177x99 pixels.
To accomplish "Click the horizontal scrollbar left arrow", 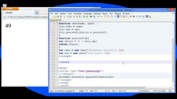I will point(51,87).
